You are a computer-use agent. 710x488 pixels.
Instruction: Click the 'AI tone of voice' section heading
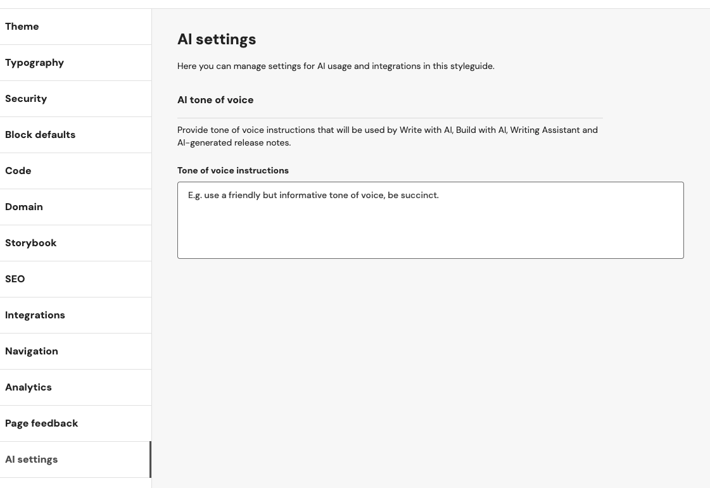pos(215,100)
